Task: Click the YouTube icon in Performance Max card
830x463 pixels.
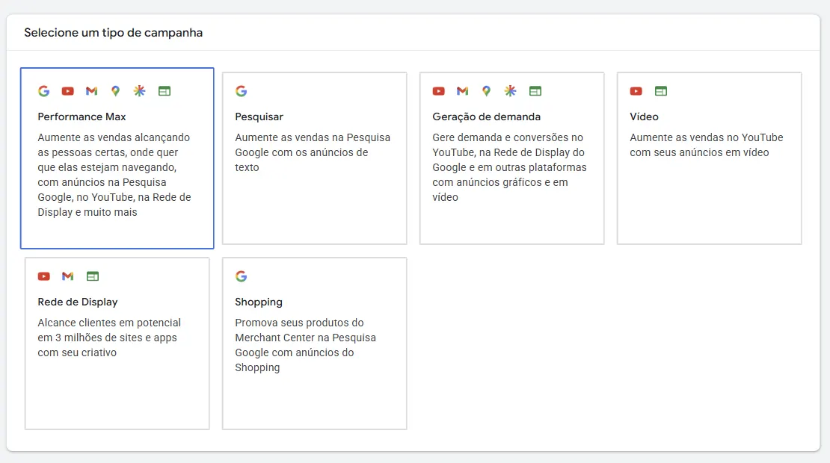Action: click(68, 91)
